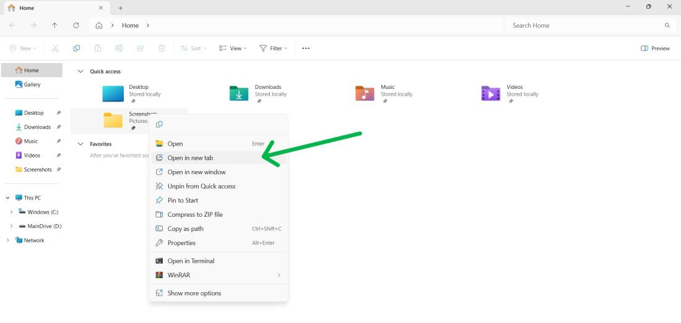Select Home in the navigation pane
The image size is (681, 323).
[32, 70]
